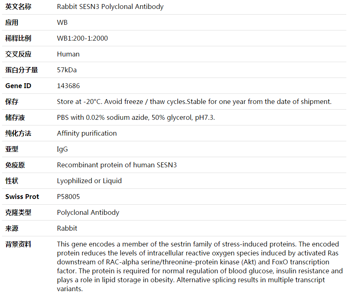Click the 背景资料 row label
Screen dimensions: 352x294
[18, 244]
